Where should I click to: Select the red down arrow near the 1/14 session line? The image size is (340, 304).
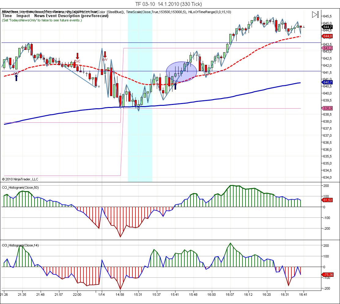tap(105, 54)
